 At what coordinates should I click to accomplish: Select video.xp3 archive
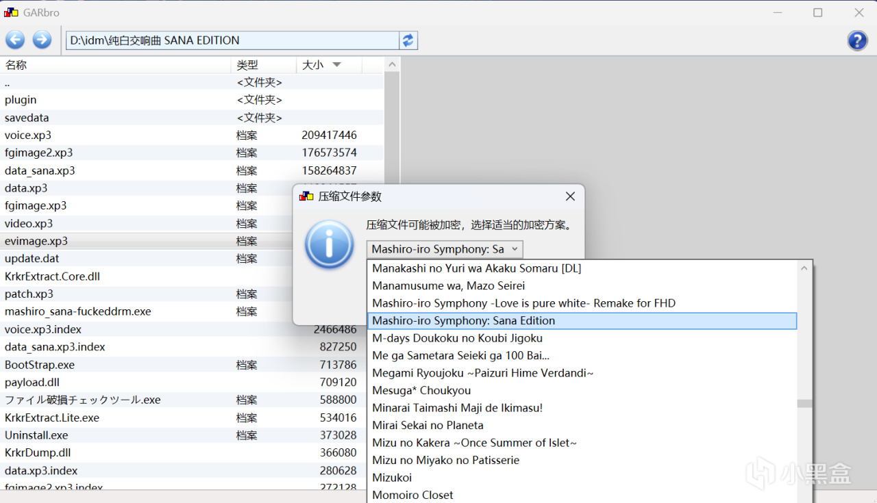point(146,223)
